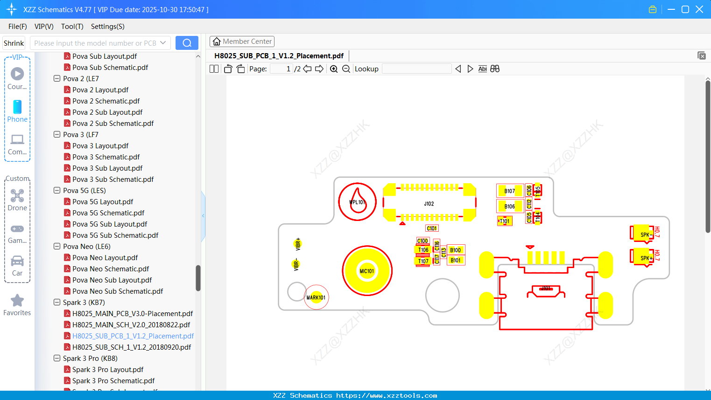Open the Settings(S) menu
Image resolution: width=711 pixels, height=400 pixels.
[107, 27]
